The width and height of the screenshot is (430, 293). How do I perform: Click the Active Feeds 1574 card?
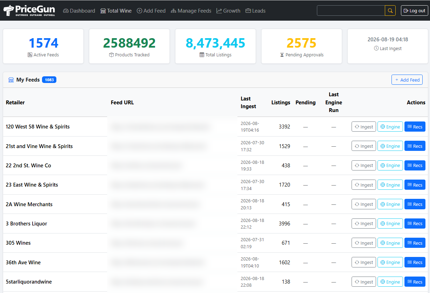click(x=43, y=46)
